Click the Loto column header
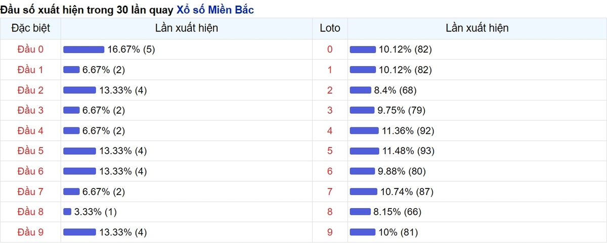 pos(330,28)
